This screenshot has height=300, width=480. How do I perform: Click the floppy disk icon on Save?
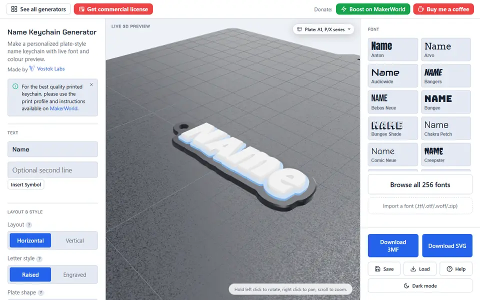pyautogui.click(x=377, y=269)
